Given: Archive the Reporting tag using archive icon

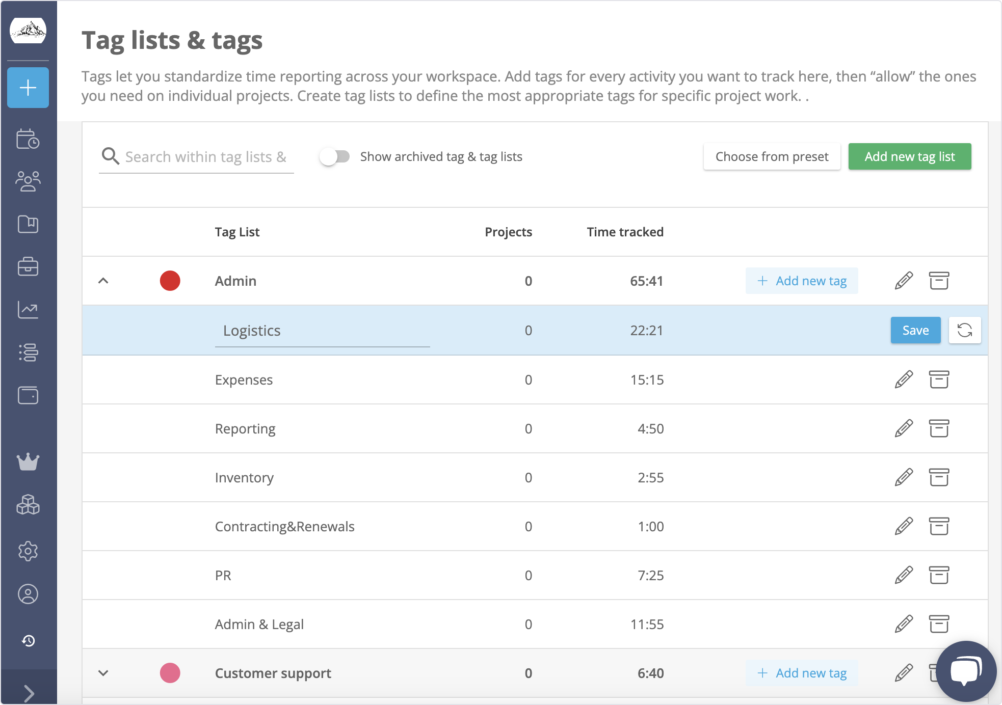Looking at the screenshot, I should point(939,428).
